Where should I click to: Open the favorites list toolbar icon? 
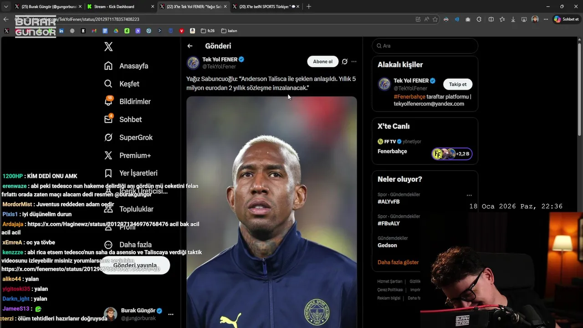click(x=502, y=19)
